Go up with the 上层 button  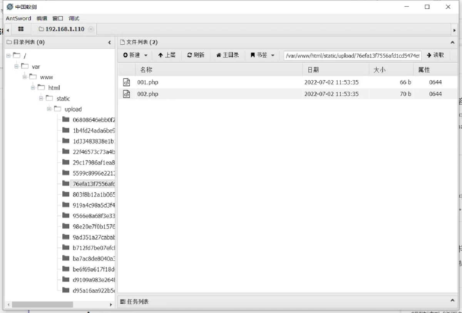167,55
